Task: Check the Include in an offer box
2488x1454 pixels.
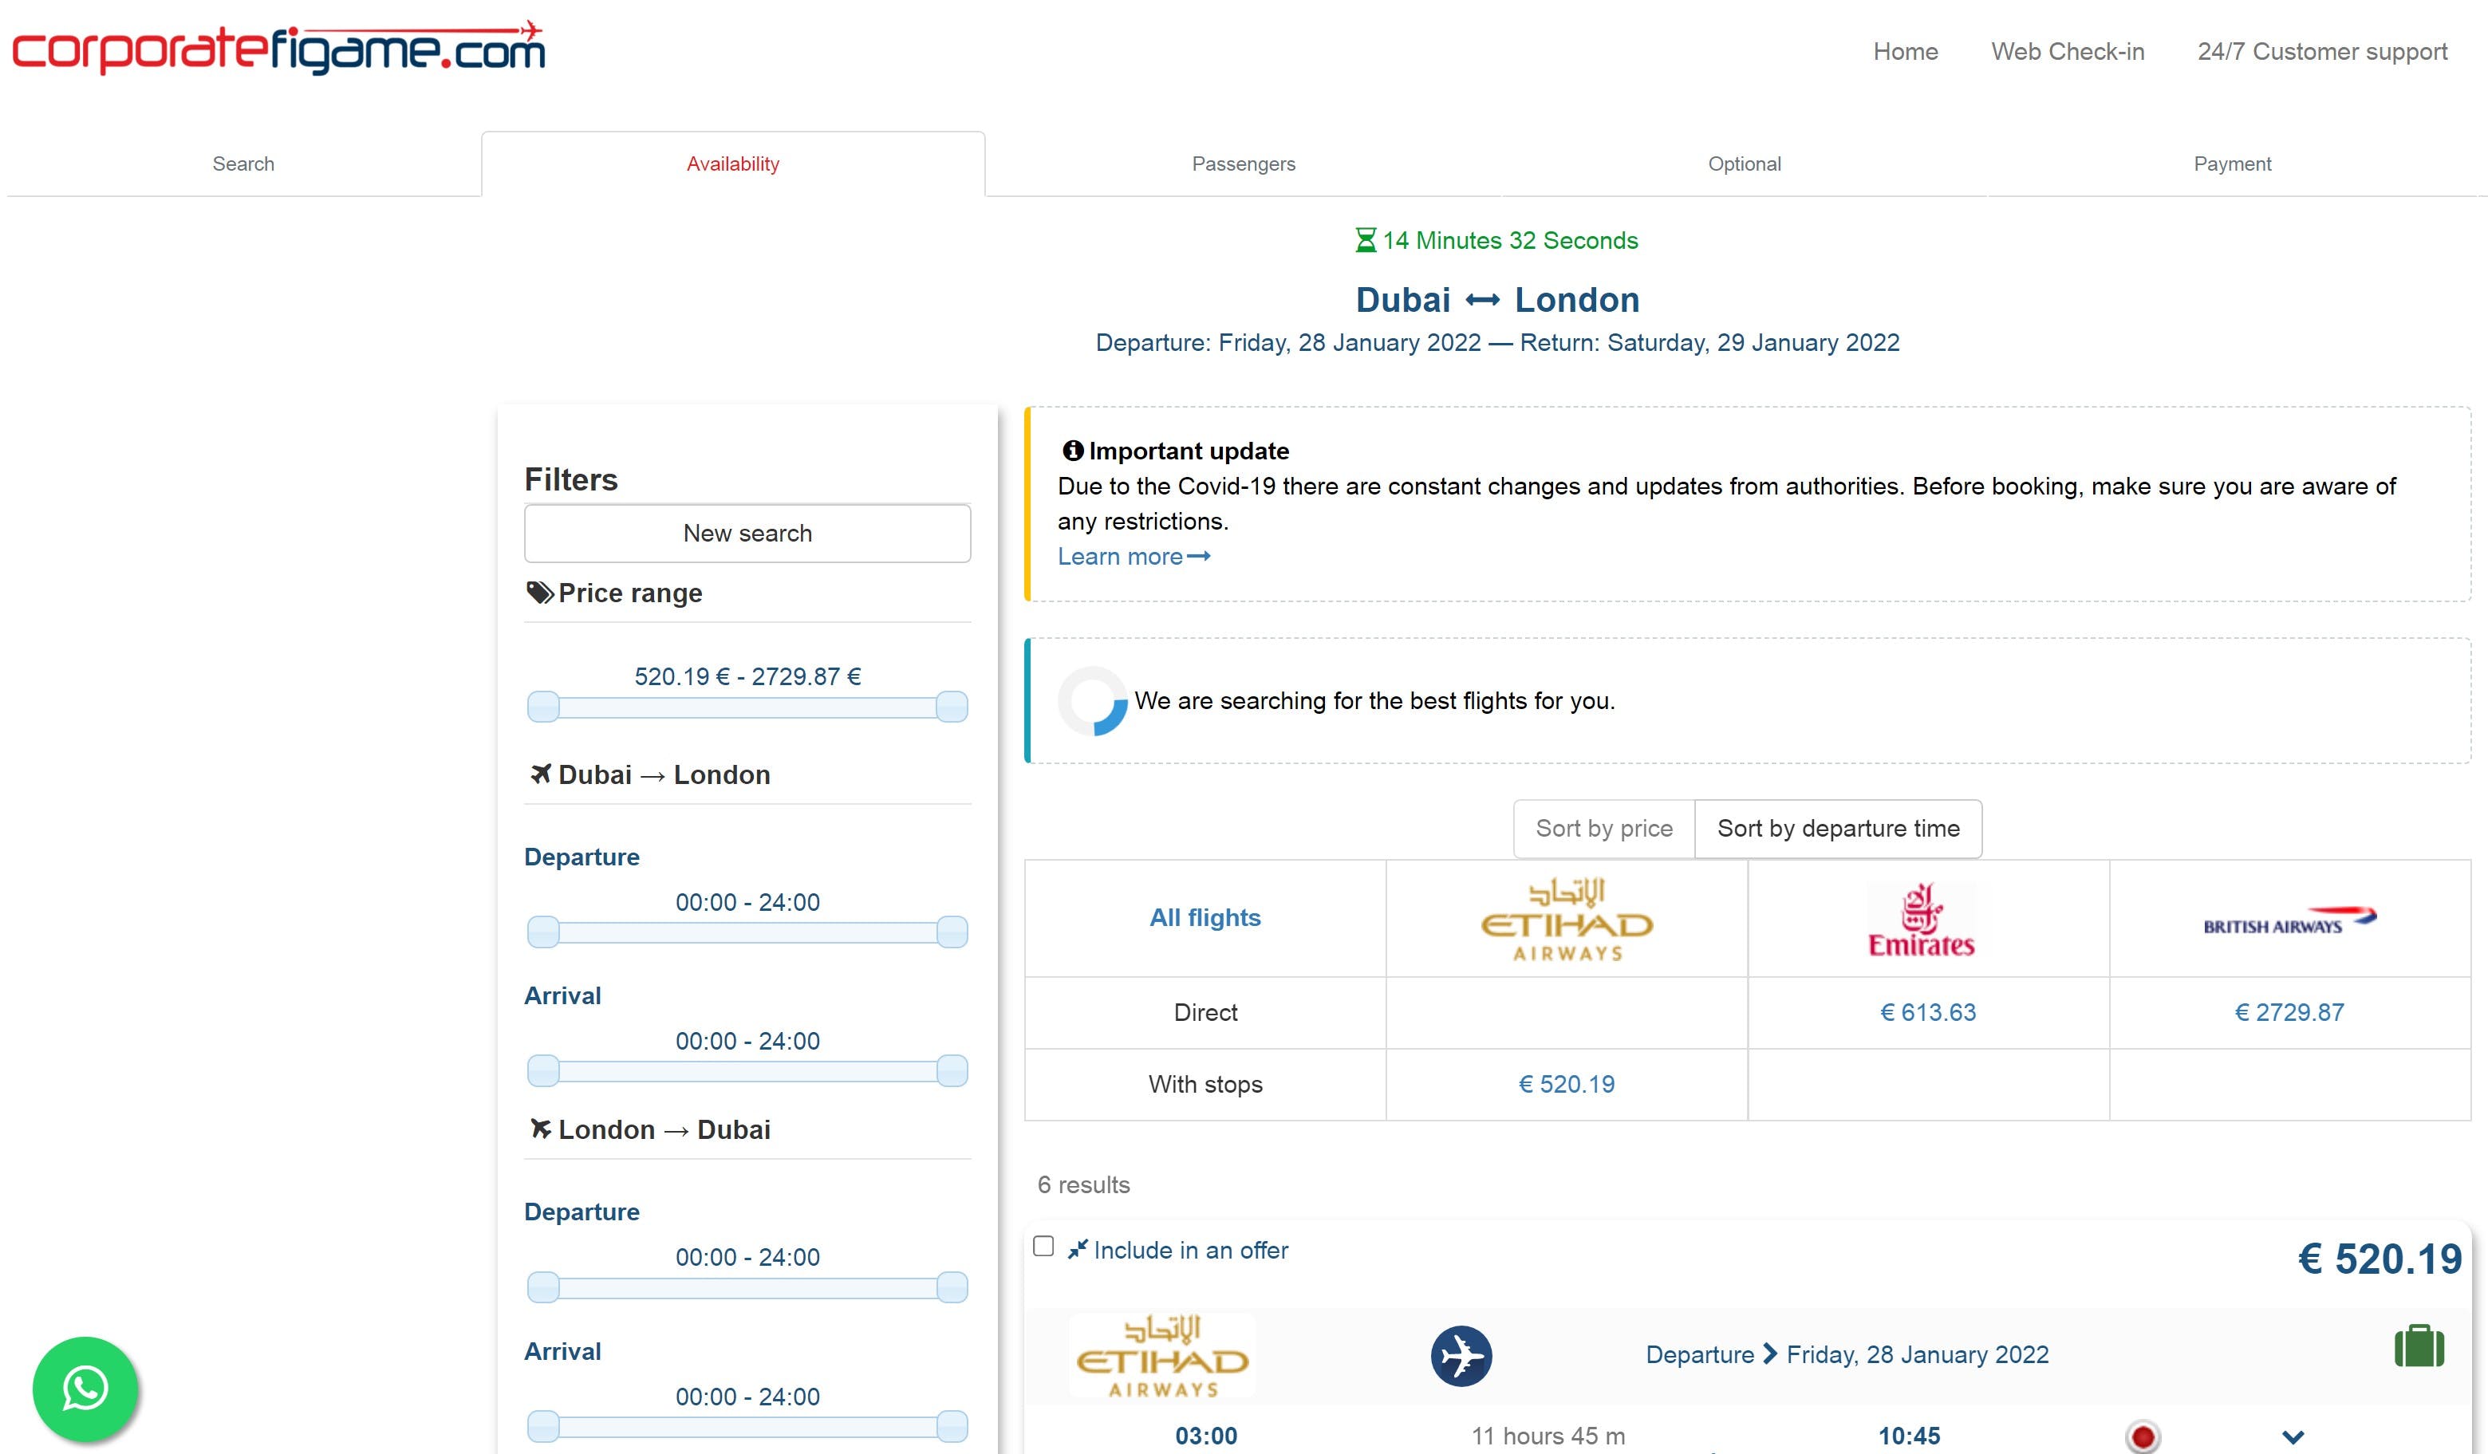Action: click(1043, 1246)
